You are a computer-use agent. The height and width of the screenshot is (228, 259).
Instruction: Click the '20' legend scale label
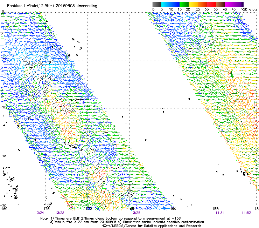188,9
